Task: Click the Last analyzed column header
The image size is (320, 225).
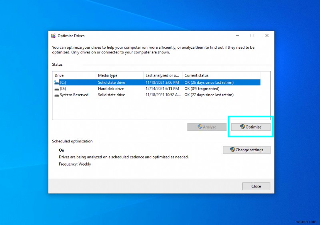Action: 163,75
